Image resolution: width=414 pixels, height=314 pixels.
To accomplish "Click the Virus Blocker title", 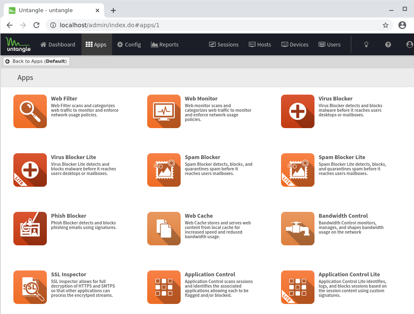I will tap(335, 98).
